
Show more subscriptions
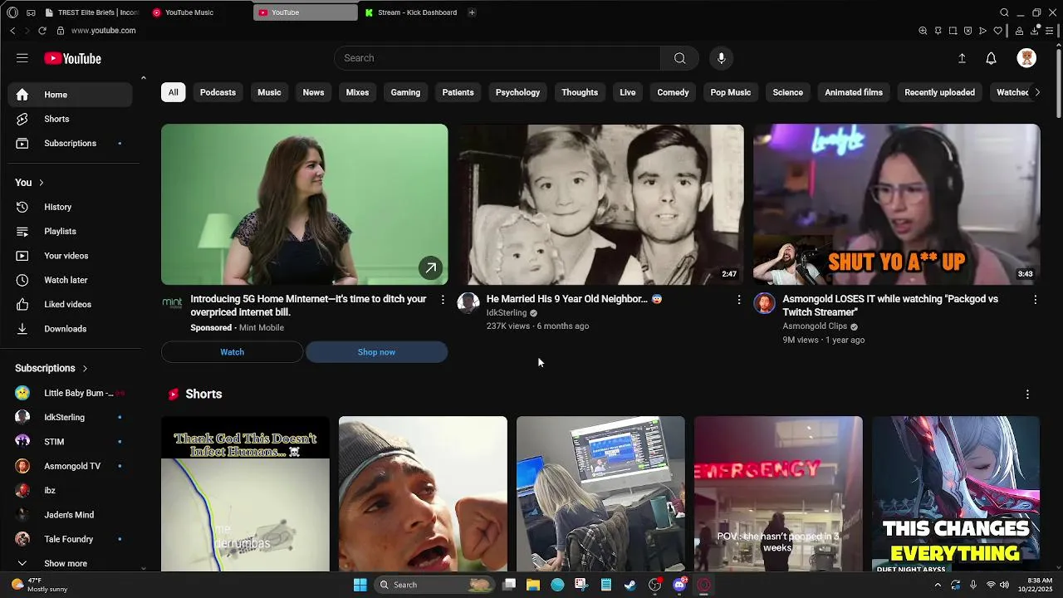tap(70, 563)
